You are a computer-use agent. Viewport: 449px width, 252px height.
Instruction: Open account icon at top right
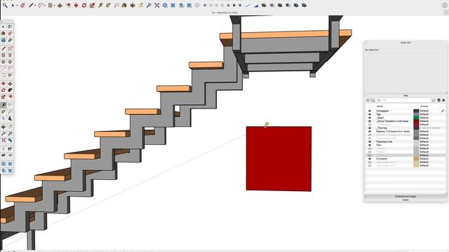point(444,6)
